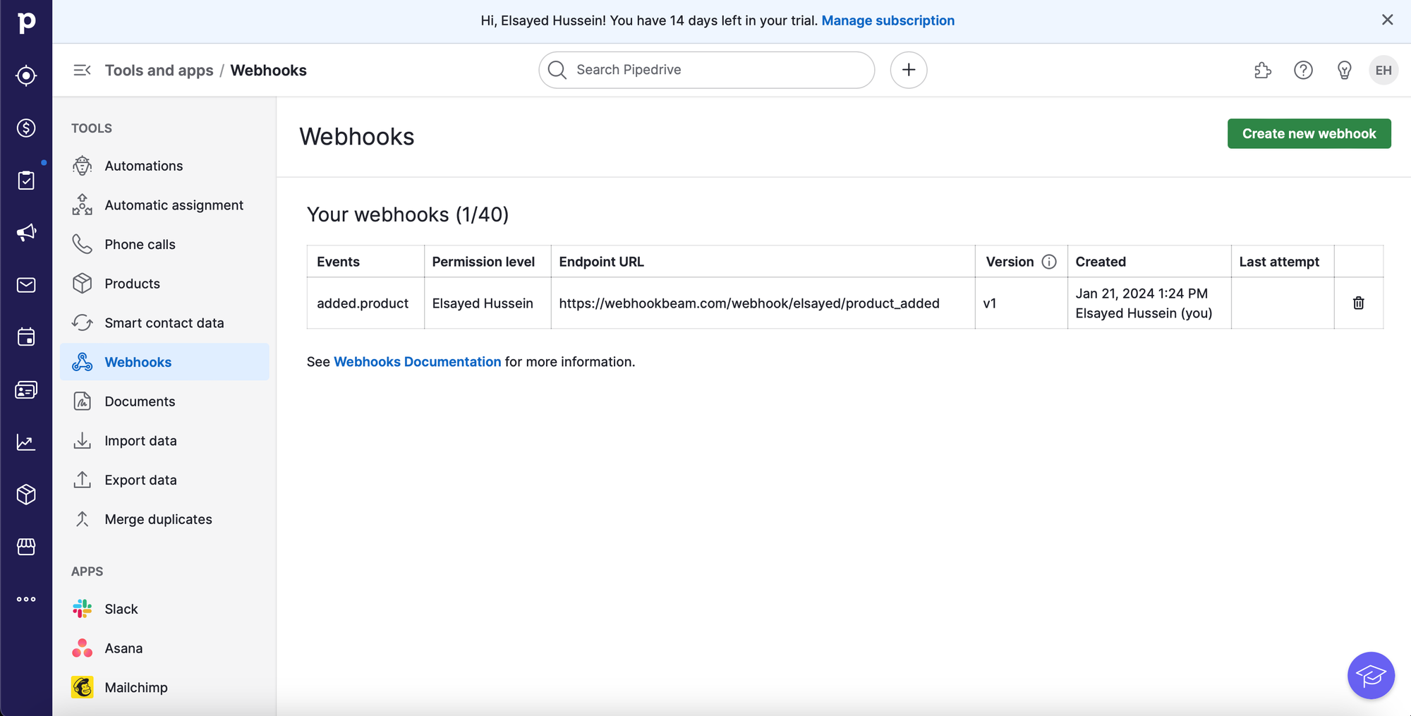Open the Webhooks Documentation link

tap(417, 362)
